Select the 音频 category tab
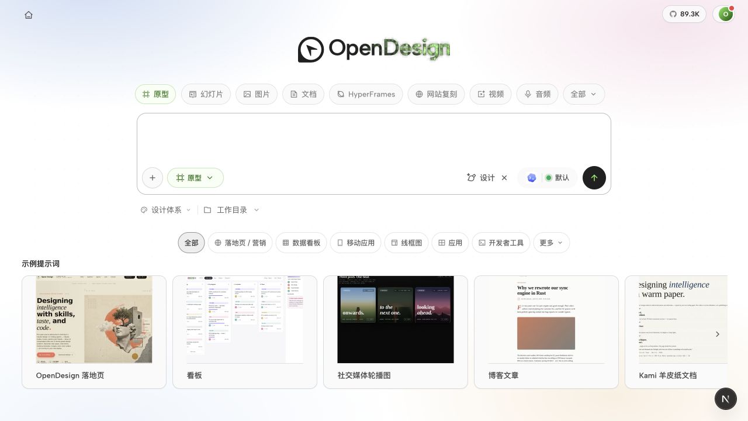The width and height of the screenshot is (748, 421). pos(538,94)
